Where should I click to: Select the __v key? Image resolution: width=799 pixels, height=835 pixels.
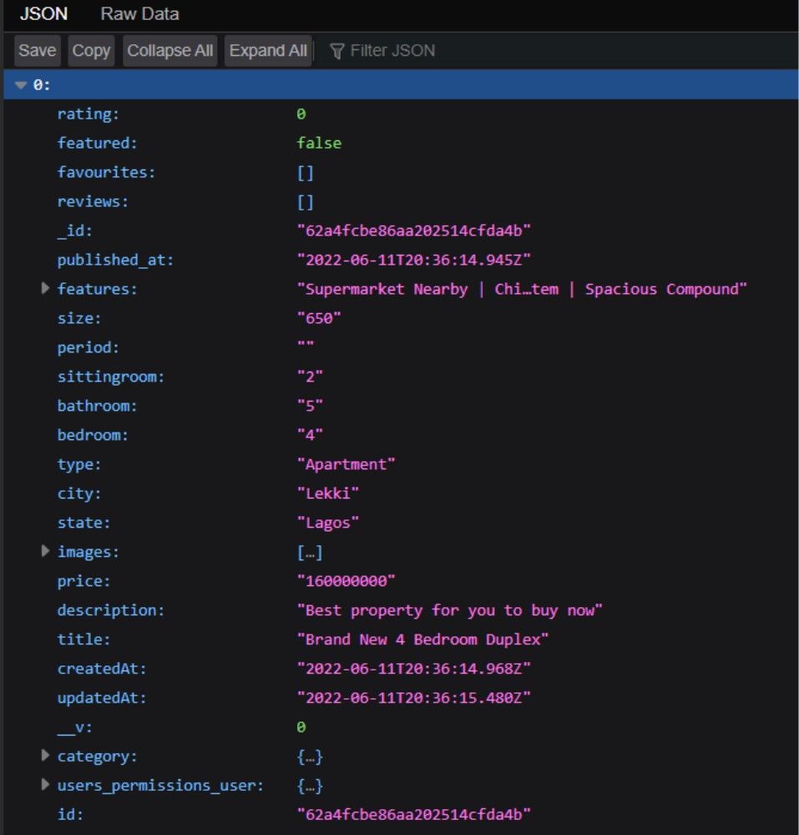point(74,727)
